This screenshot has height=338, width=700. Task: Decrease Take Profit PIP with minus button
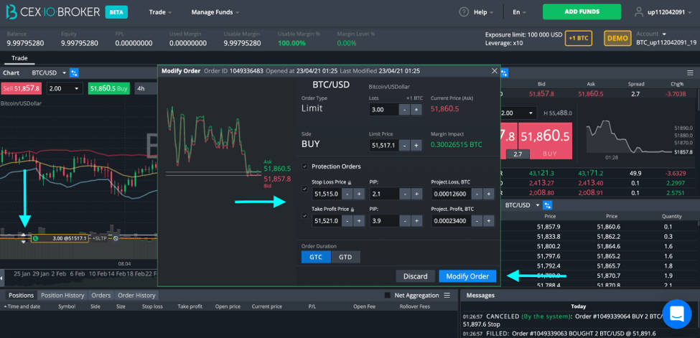[404, 220]
